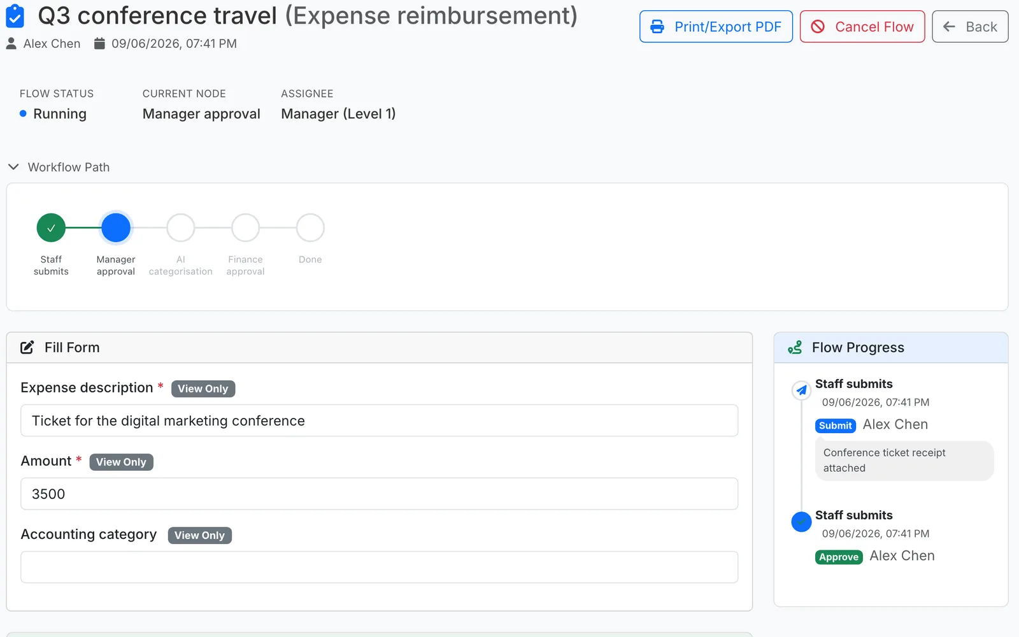Click the "Alex Chen" name under the title
The image size is (1019, 637).
[x=52, y=43]
